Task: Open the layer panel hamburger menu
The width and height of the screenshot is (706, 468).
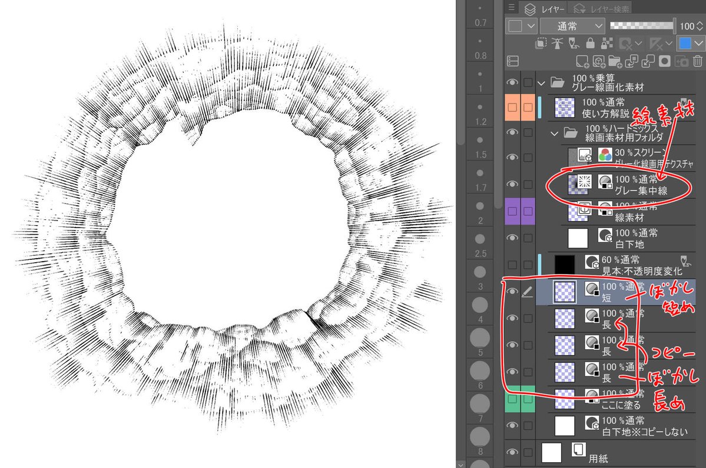Action: tap(512, 7)
